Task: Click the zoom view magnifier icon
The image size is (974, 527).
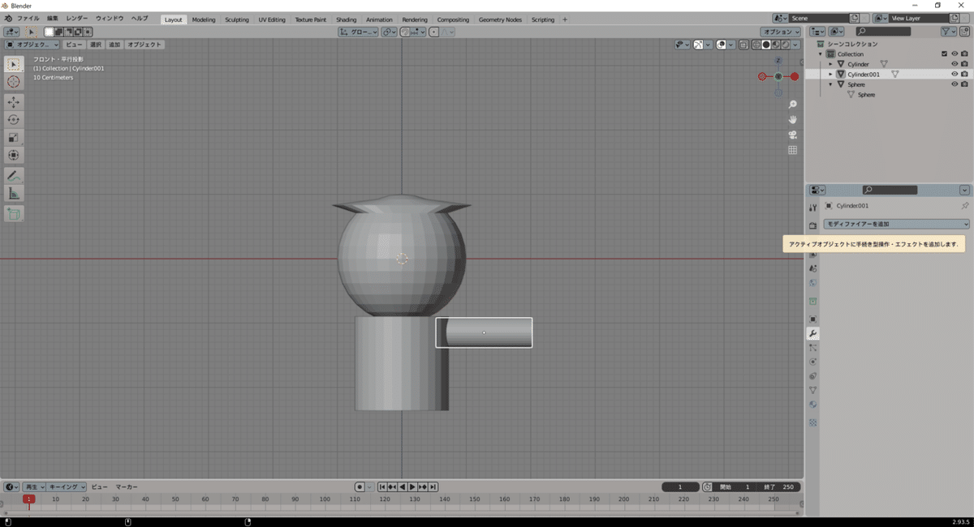Action: coord(792,105)
